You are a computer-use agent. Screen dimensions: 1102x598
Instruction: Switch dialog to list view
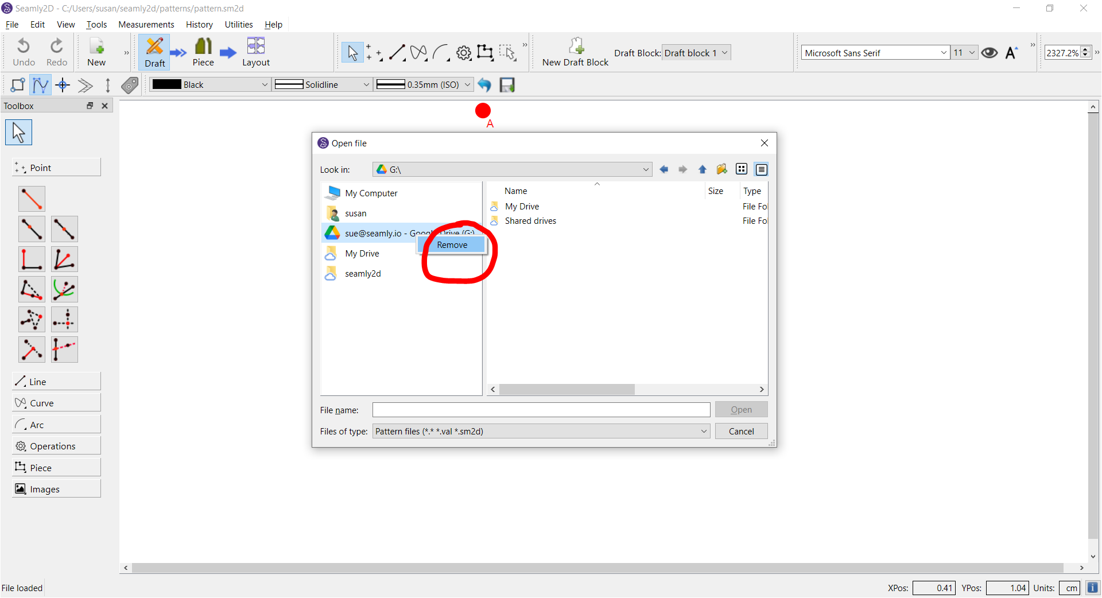[x=742, y=169]
